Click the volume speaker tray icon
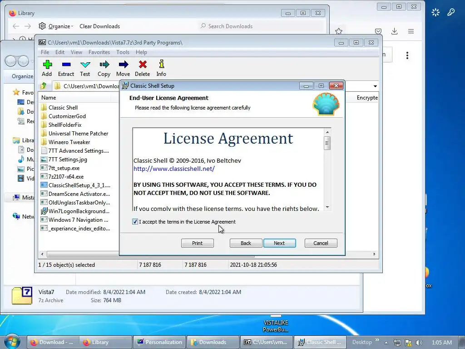 [419, 343]
